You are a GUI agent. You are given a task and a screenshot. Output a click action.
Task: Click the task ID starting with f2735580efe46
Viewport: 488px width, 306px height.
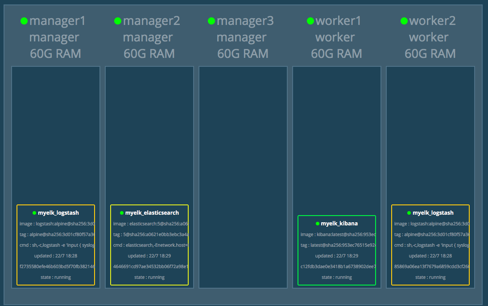[57, 266]
